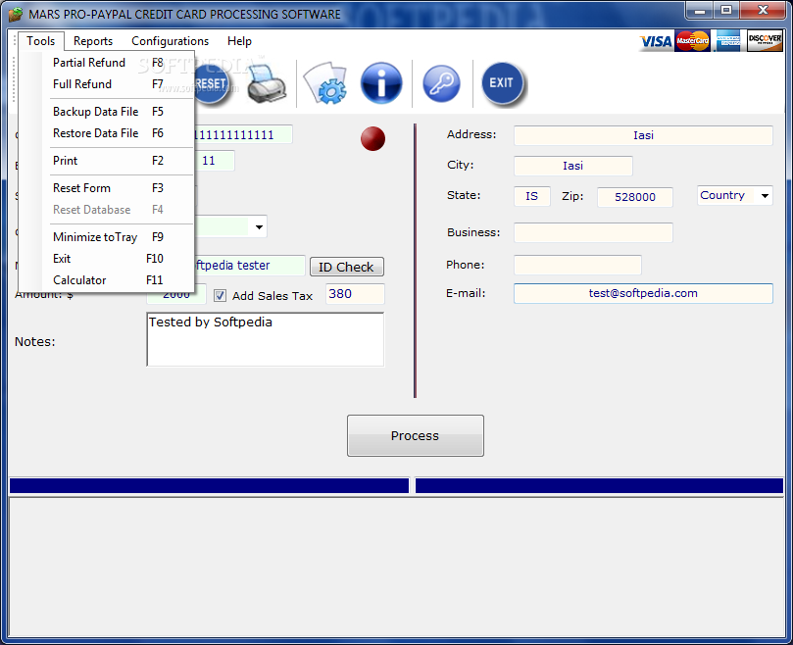
Task: Click the Zip field showing 528000
Action: 635,197
